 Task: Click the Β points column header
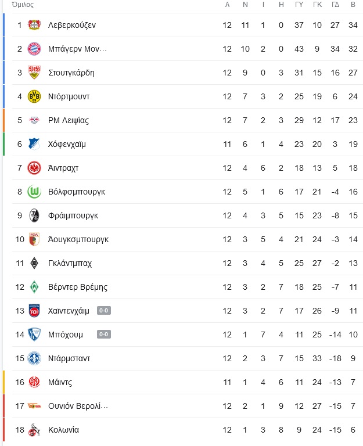pyautogui.click(x=353, y=5)
